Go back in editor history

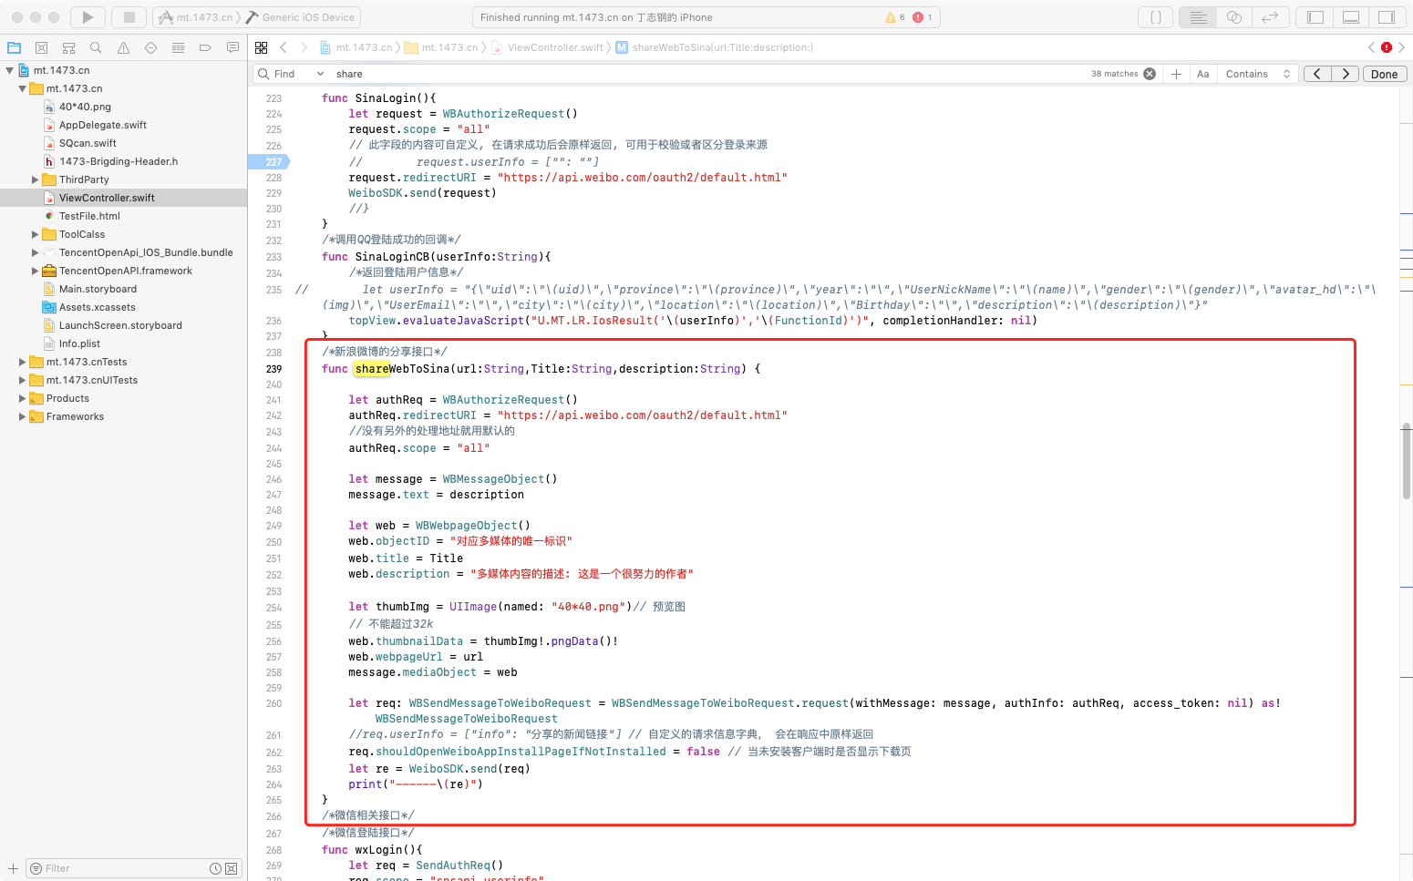pos(284,47)
